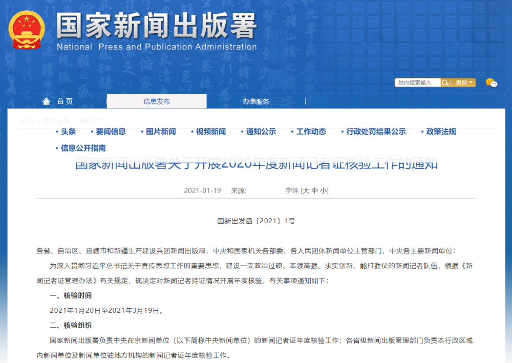
Task: Set font size to 大
Action: 306,190
